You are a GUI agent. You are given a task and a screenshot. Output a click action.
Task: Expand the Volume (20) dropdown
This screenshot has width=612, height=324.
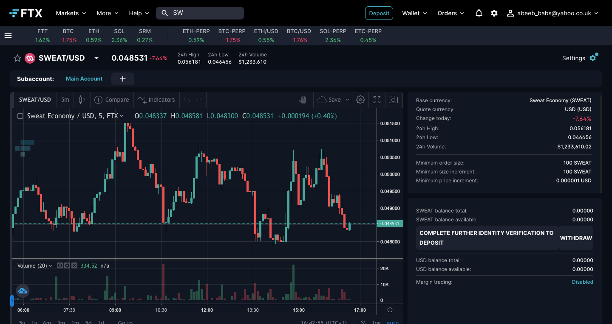pos(51,266)
